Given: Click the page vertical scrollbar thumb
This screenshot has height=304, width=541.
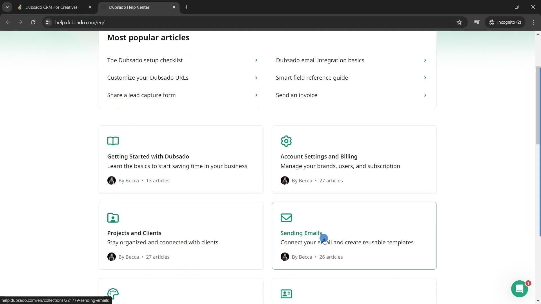Looking at the screenshot, I should click(538, 106).
